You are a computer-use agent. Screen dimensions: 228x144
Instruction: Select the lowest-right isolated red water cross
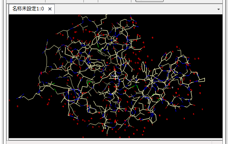[202, 109]
